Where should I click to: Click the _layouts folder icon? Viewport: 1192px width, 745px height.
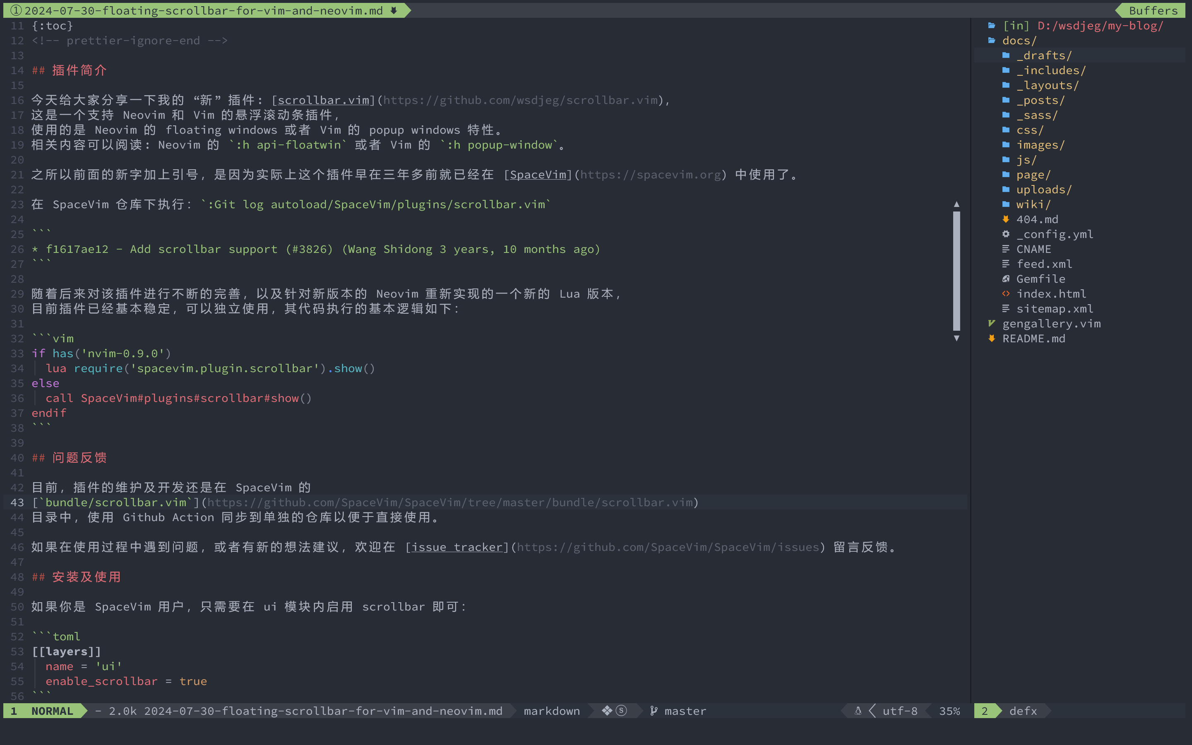click(1006, 85)
